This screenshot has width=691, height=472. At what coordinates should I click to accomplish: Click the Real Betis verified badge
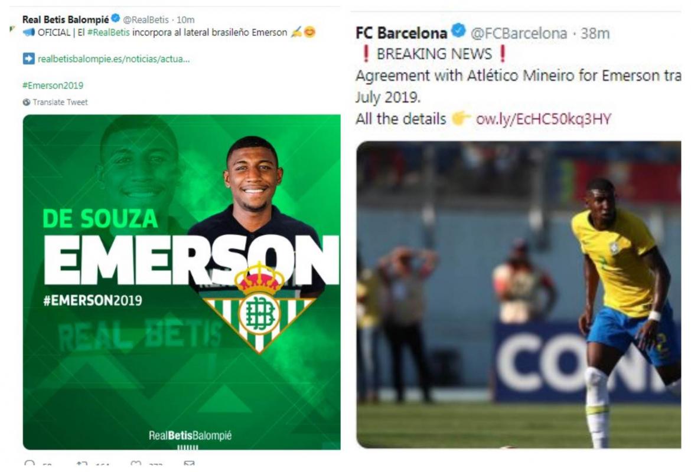(115, 18)
